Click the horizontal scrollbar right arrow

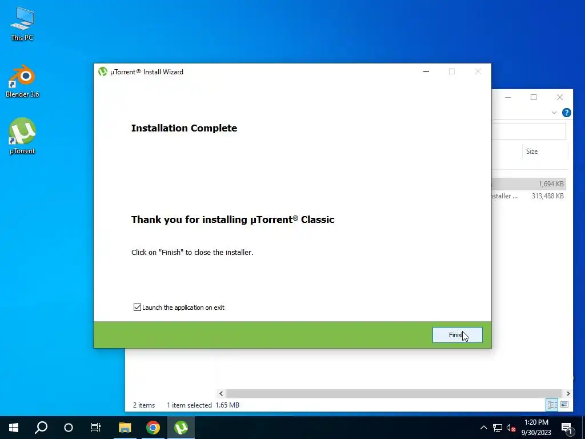point(568,393)
